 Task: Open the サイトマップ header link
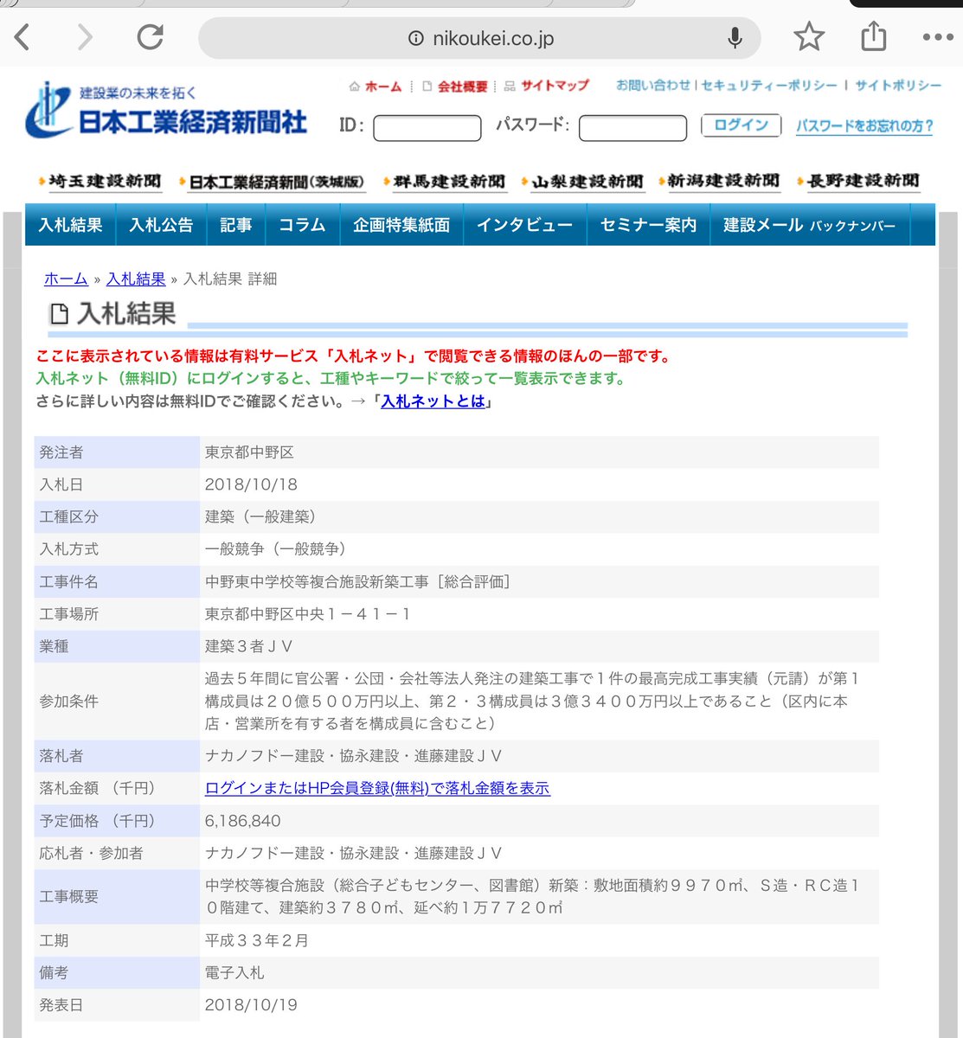[x=547, y=86]
